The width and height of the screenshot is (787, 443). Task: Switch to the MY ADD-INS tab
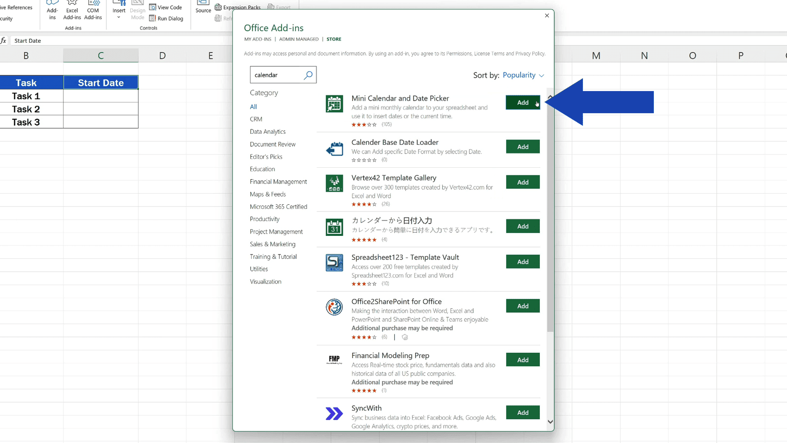point(257,39)
